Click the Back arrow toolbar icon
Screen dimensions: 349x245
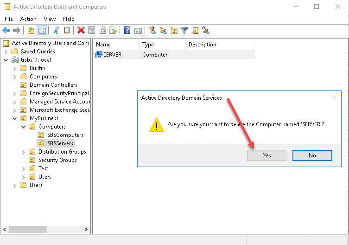[6, 31]
